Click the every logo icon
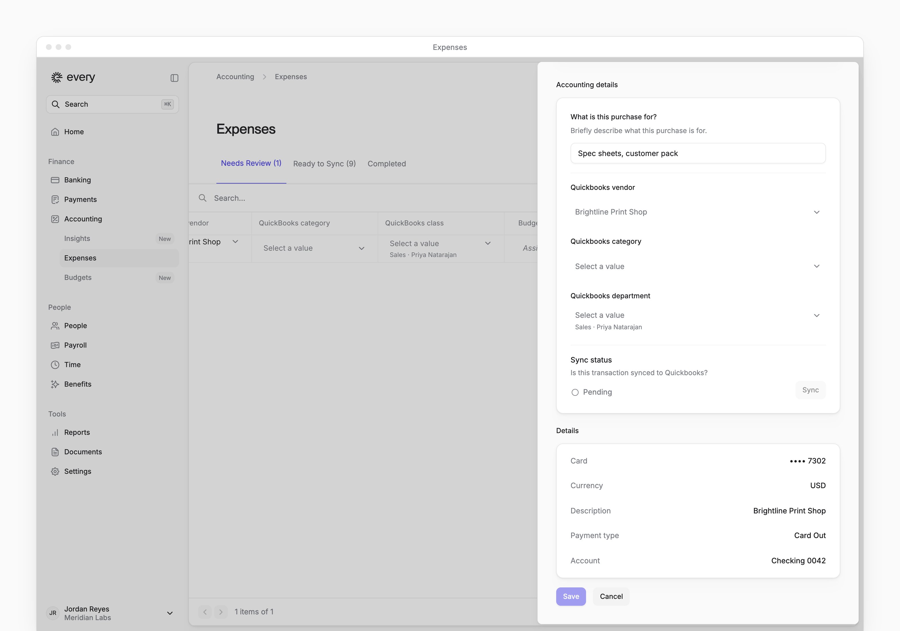Image resolution: width=900 pixels, height=631 pixels. pos(57,77)
